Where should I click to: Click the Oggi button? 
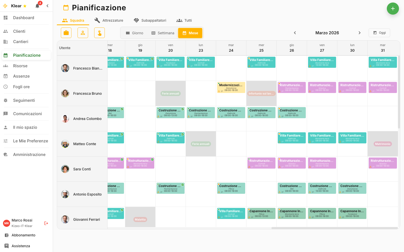tap(379, 33)
